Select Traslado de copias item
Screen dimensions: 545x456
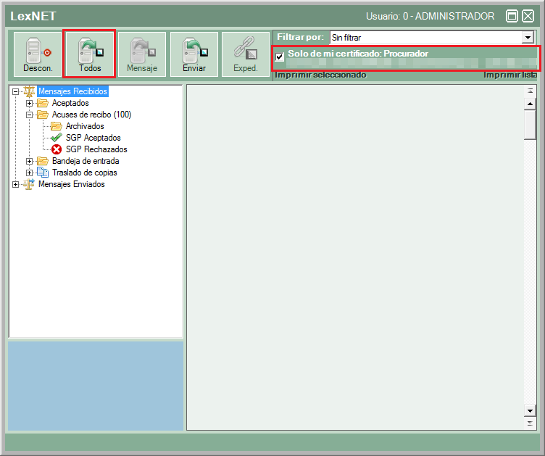point(84,173)
